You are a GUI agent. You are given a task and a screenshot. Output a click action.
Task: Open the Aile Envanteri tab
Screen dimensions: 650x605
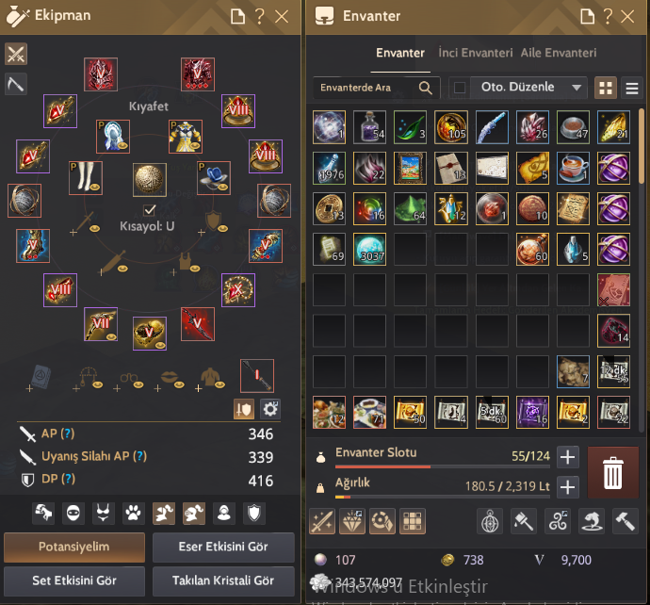[559, 53]
